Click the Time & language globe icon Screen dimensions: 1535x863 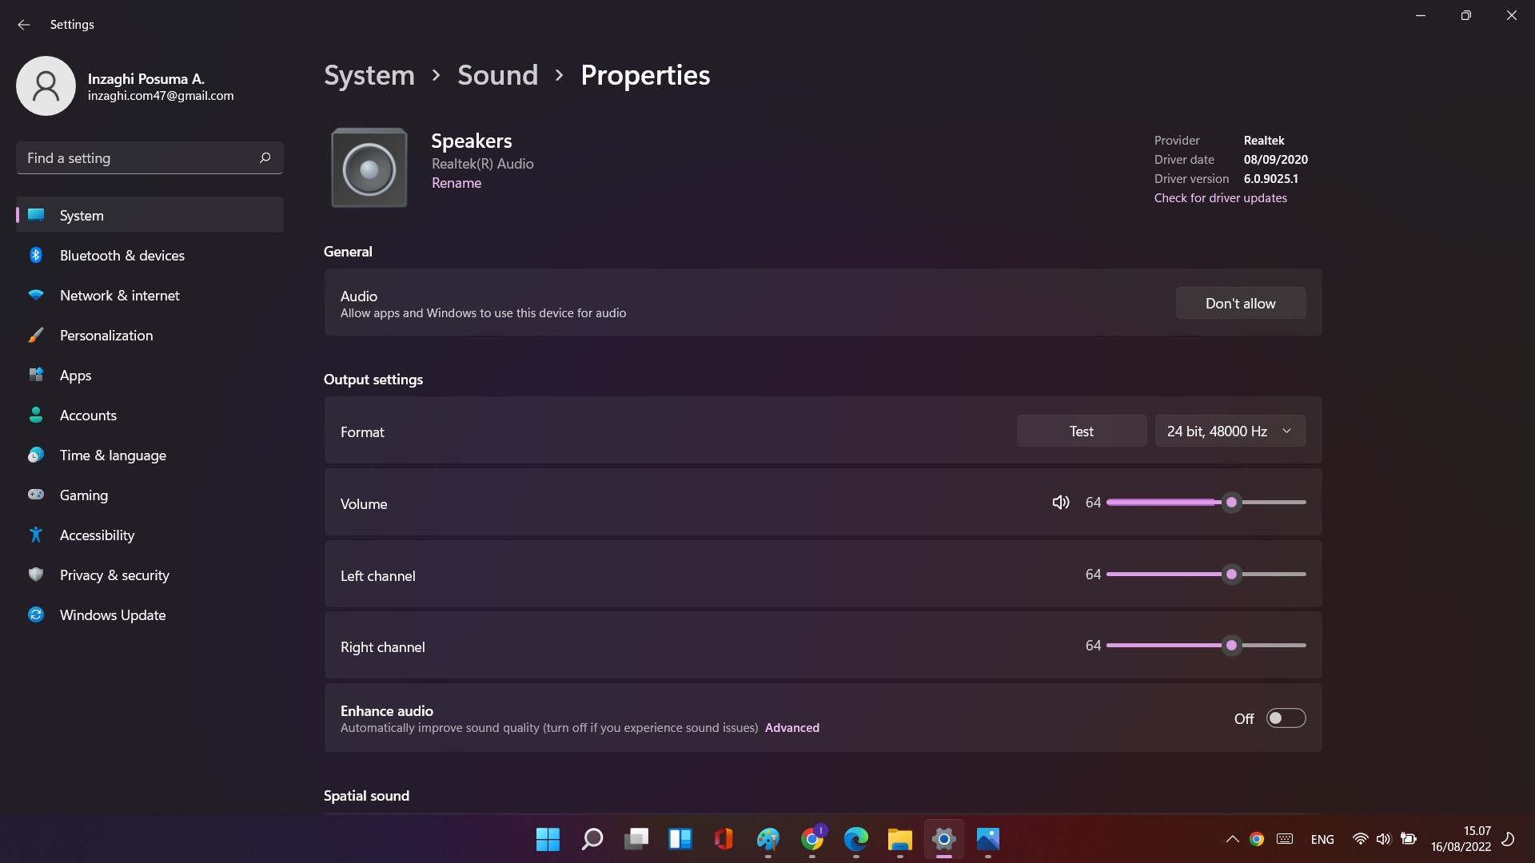click(36, 455)
